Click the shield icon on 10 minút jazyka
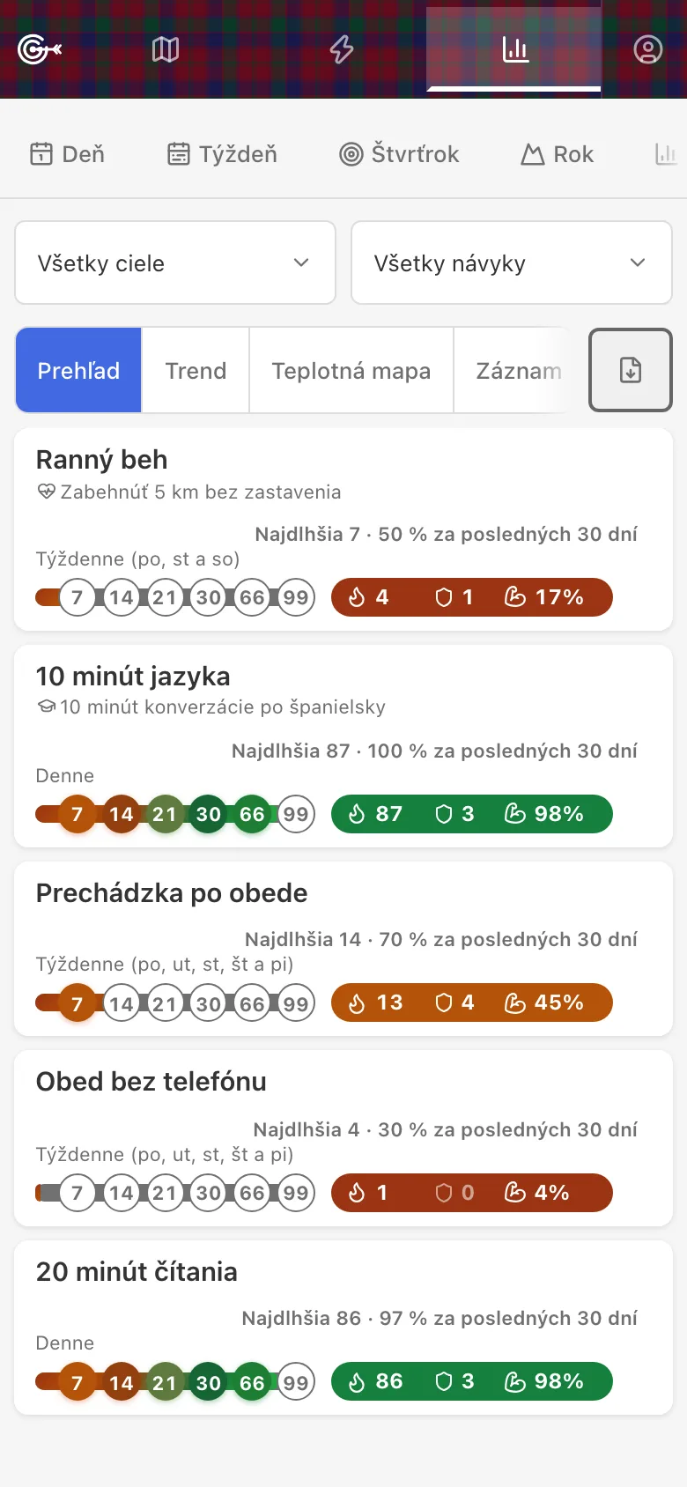This screenshot has width=687, height=1487. 444,814
